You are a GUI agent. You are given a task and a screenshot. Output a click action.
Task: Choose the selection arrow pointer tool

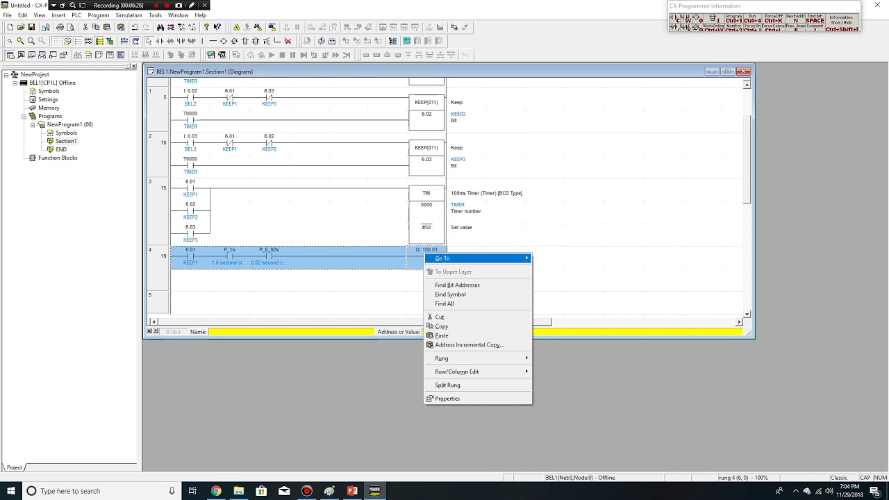pos(149,41)
